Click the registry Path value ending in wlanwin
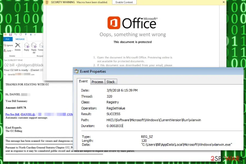 [x=154, y=120]
